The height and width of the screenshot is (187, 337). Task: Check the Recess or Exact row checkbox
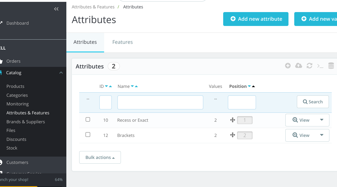88,120
